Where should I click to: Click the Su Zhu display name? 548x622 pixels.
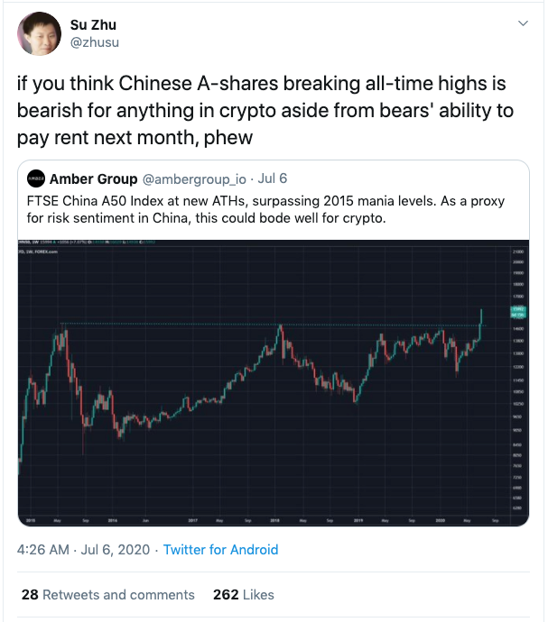(x=93, y=24)
